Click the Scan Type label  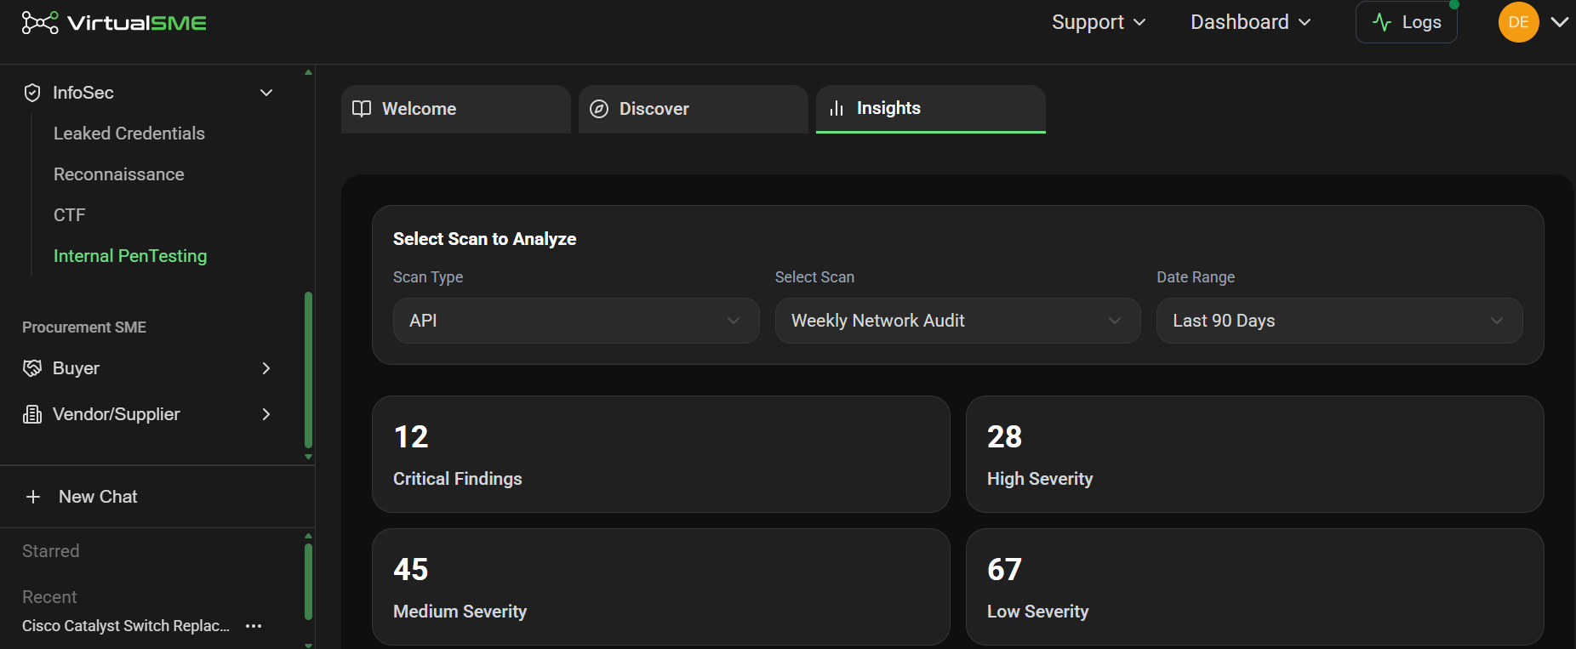428,277
